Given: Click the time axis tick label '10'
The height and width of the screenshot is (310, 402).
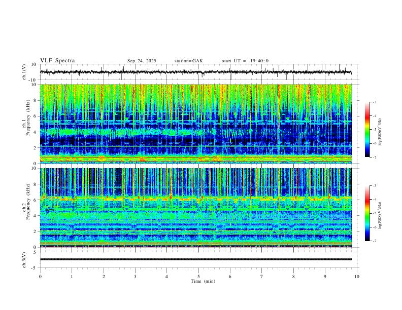Looking at the screenshot, I should (x=357, y=277).
